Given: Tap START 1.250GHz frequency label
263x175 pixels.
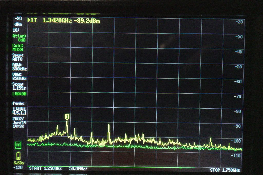Looking at the screenshot, I should pos(45,168).
